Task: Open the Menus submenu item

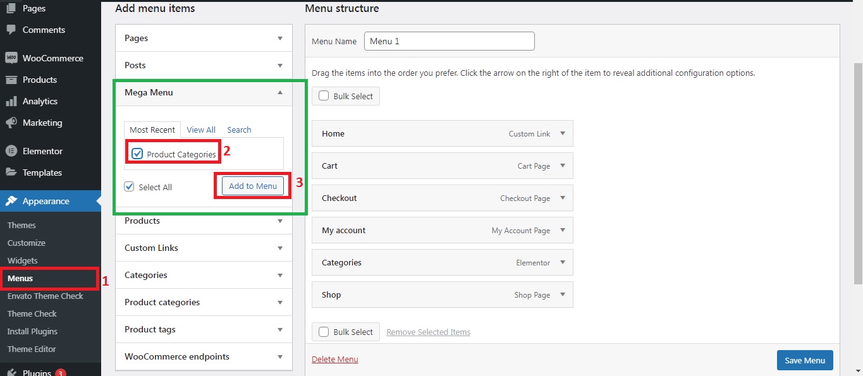Action: (20, 278)
